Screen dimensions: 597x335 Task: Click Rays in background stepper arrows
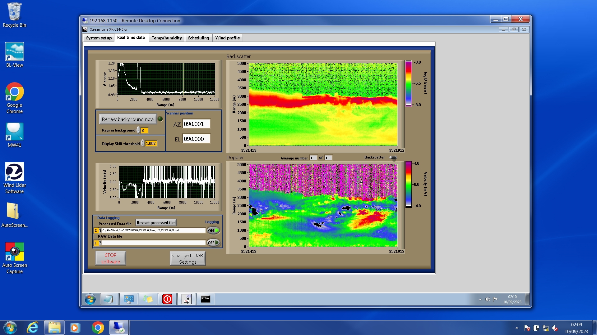[x=138, y=130]
